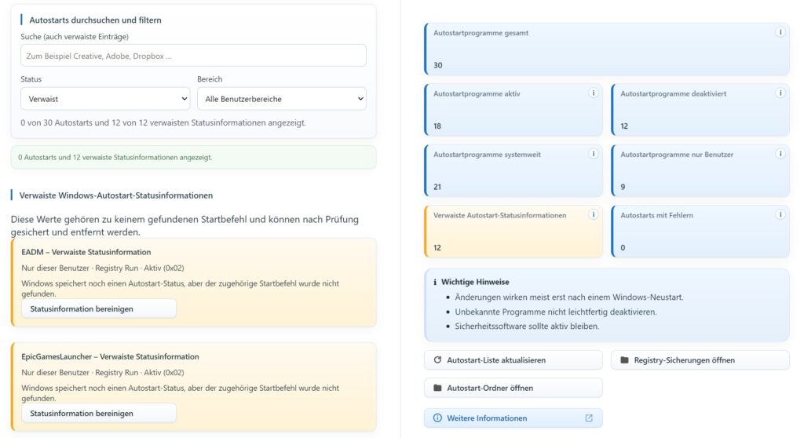
Task: Focus the Autostart search input field
Action: pos(193,56)
